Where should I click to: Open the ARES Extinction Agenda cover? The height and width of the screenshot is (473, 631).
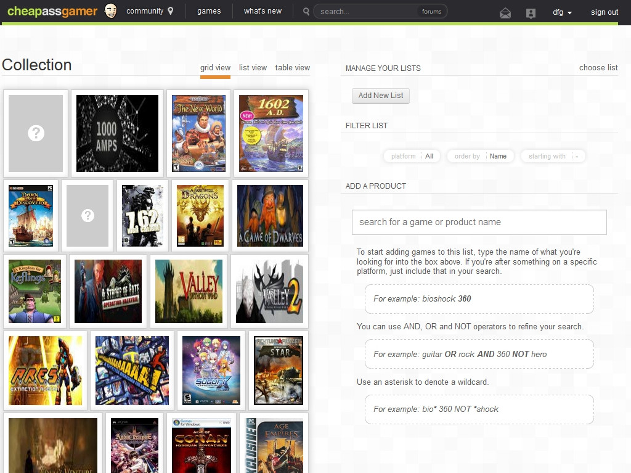[46, 371]
